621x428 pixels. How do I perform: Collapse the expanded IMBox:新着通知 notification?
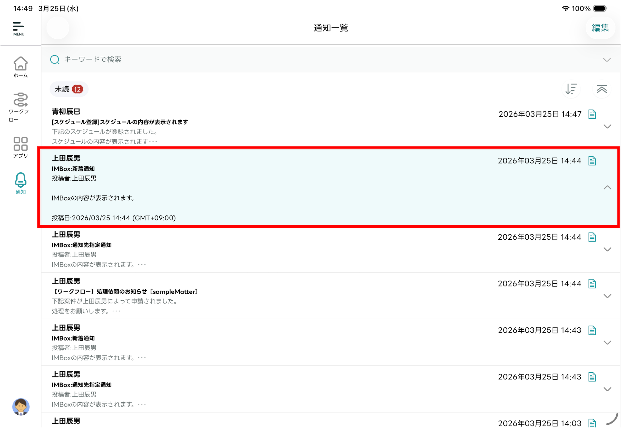[607, 187]
